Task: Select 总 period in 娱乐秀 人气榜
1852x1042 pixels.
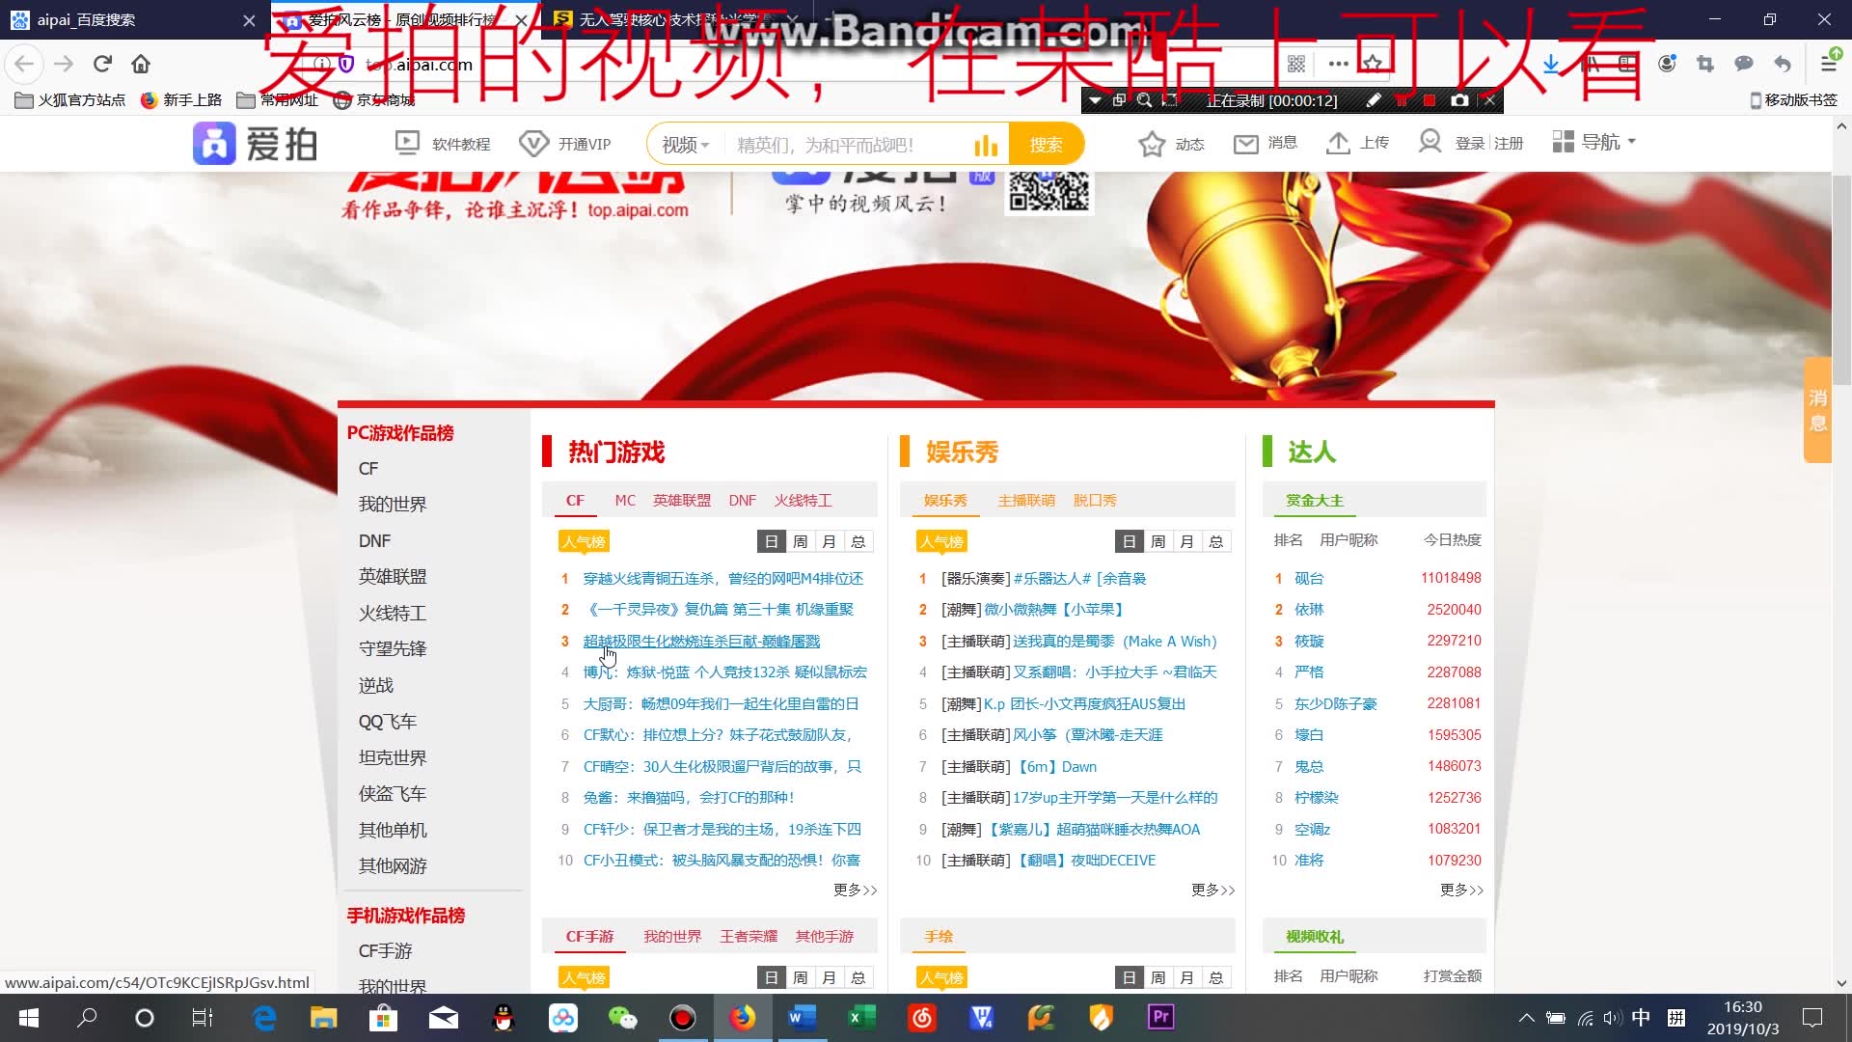Action: coord(1216,541)
